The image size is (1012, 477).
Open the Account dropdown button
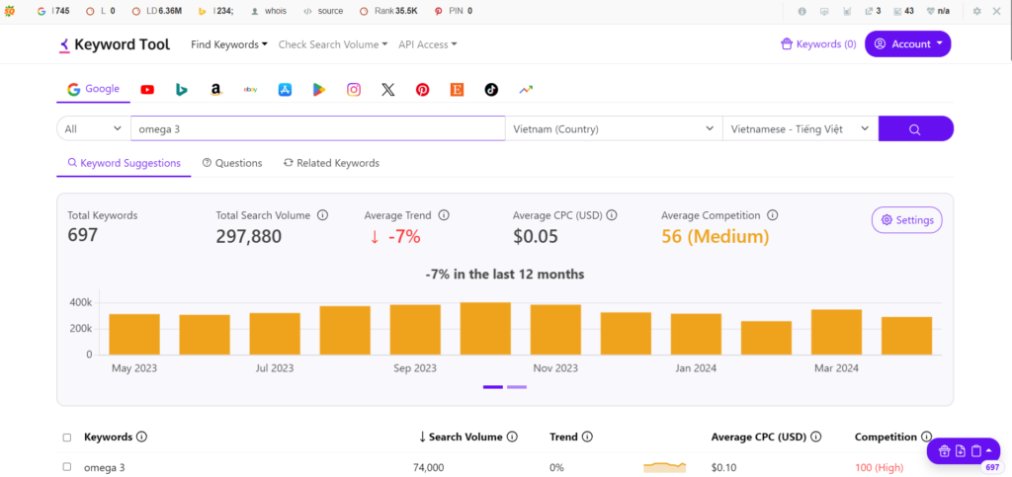point(908,43)
